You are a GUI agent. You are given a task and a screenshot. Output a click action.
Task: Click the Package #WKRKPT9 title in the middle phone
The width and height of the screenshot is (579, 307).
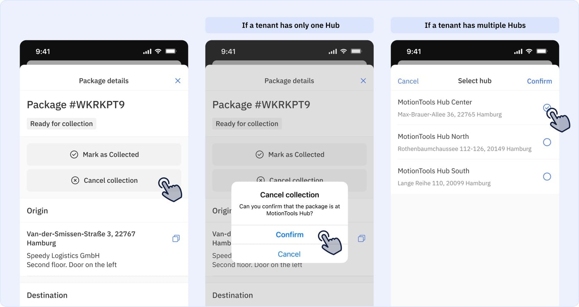(262, 105)
